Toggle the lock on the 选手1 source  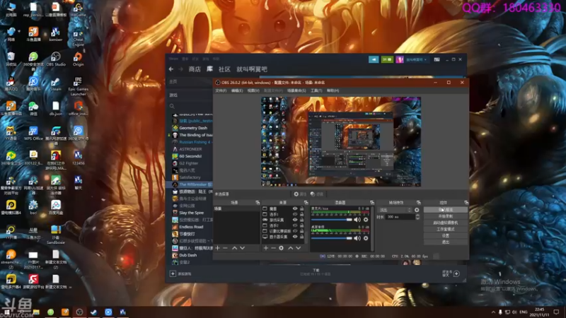[x=302, y=214]
